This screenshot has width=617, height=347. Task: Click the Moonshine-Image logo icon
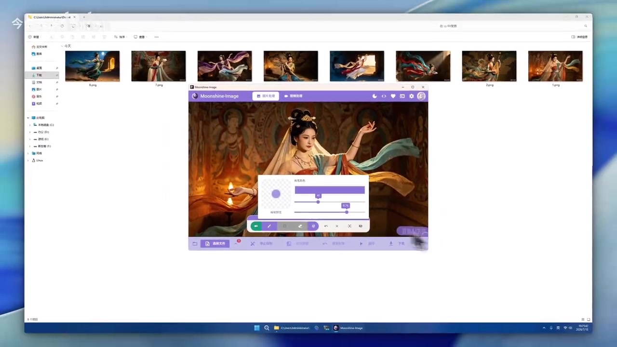coord(195,96)
